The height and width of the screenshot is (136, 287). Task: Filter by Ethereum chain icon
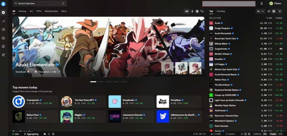coord(192,11)
